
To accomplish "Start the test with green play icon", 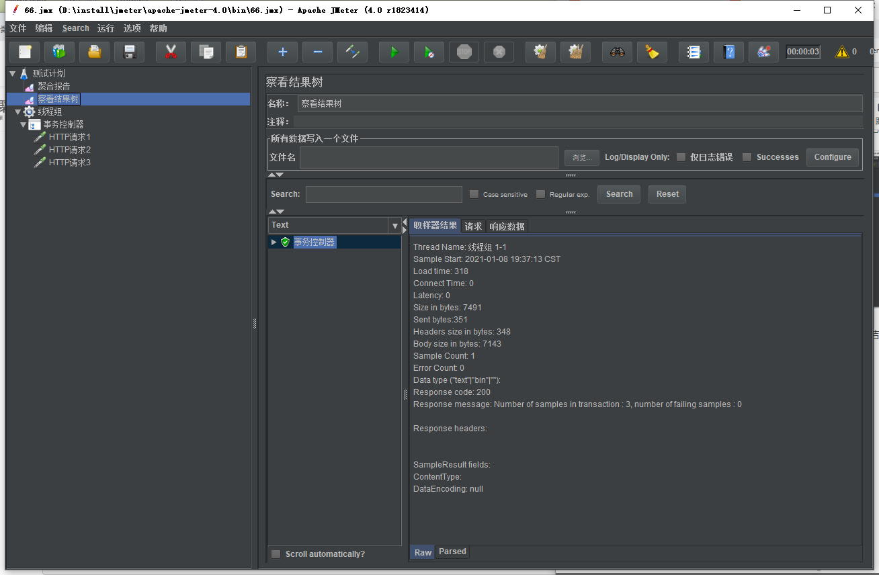I will (x=394, y=52).
